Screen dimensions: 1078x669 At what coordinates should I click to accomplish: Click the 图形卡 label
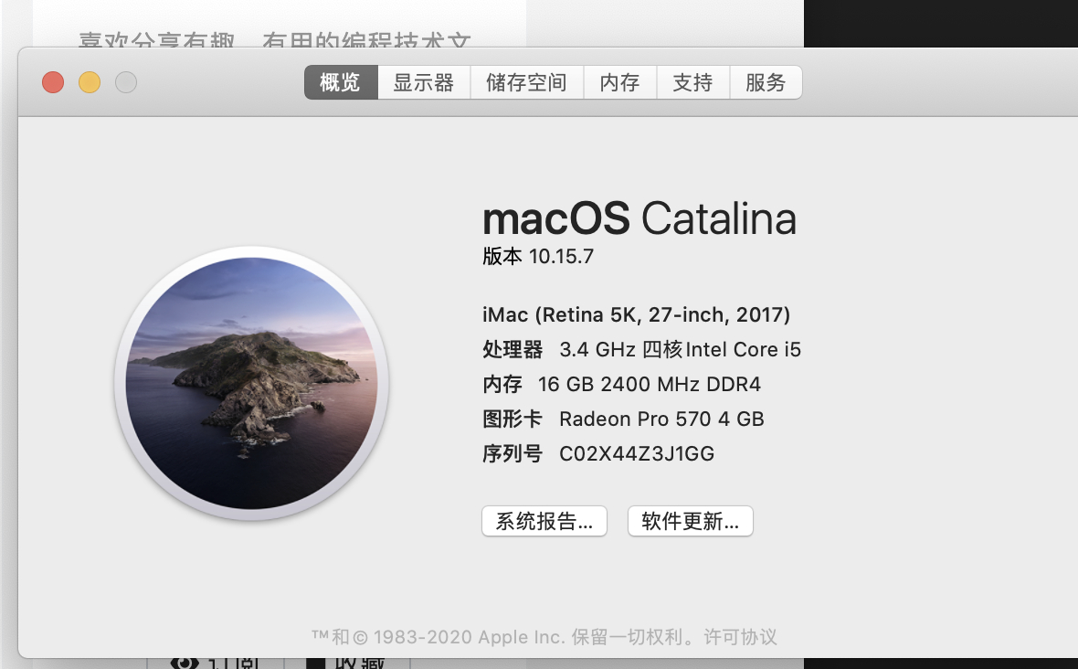[x=513, y=419]
